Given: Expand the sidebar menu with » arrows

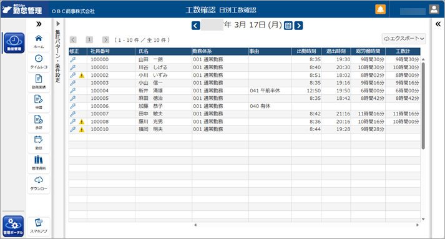Looking at the screenshot, I should click(39, 24).
